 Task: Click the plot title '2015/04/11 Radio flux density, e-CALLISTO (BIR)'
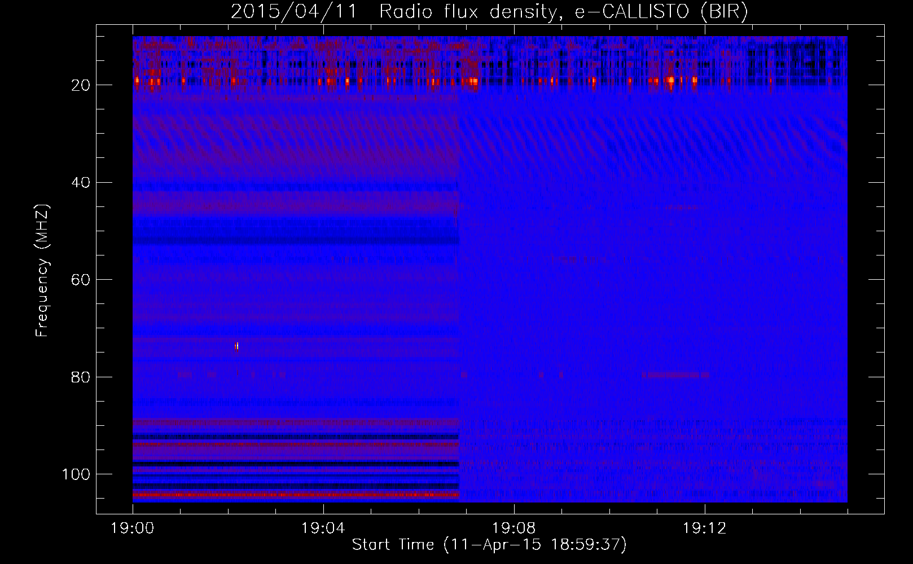489,11
